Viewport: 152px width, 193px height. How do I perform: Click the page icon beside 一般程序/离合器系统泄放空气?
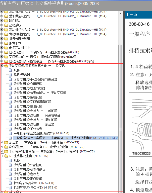(10, 133)
